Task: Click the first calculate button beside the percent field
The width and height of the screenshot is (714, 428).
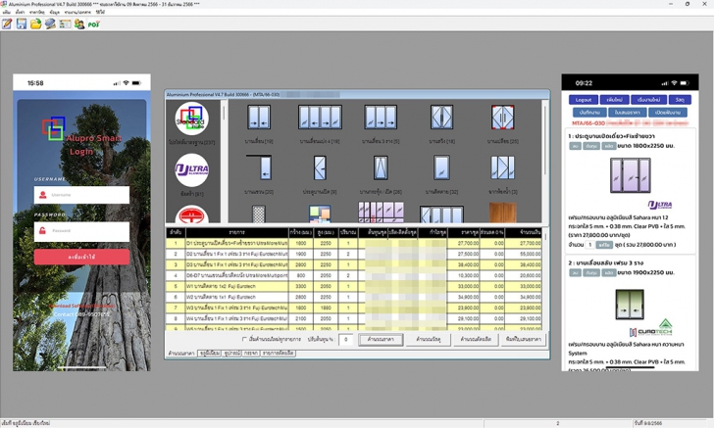Action: click(x=381, y=339)
